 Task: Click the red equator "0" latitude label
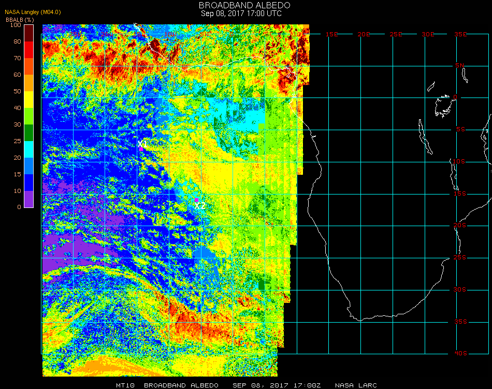(x=455, y=97)
